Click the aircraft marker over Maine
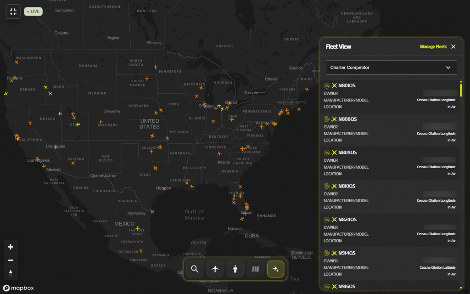470x294 pixels. (x=307, y=90)
